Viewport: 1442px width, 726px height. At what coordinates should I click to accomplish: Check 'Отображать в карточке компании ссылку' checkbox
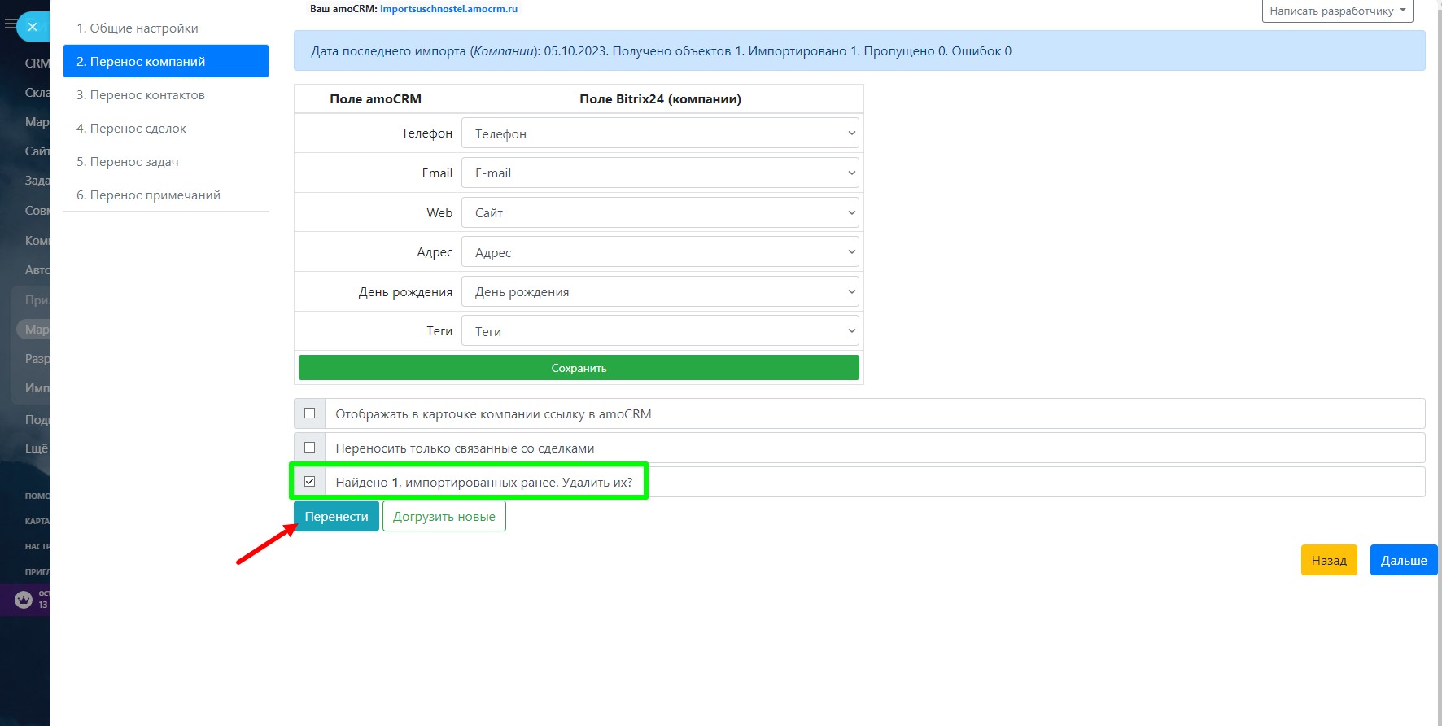(x=310, y=413)
